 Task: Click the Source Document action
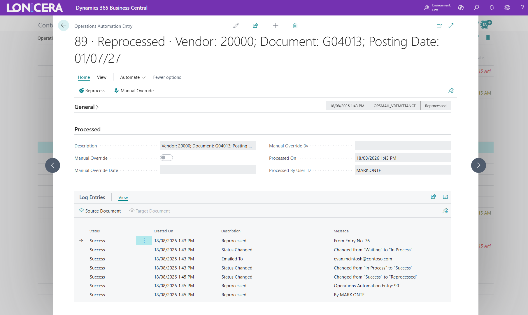click(100, 211)
